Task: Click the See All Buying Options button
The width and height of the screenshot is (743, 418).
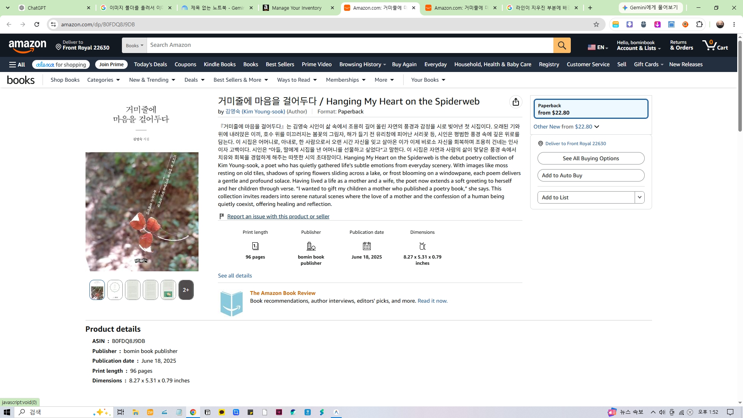Action: [591, 158]
